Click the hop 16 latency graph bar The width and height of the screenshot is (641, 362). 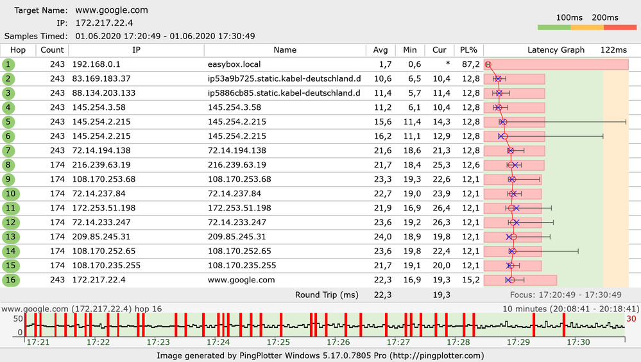click(520, 280)
